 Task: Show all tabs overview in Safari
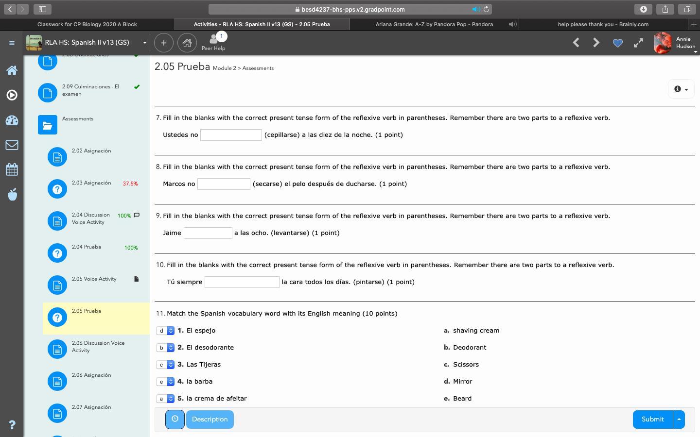(x=687, y=9)
